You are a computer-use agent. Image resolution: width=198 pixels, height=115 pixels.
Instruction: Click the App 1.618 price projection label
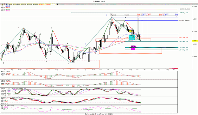[183, 48]
